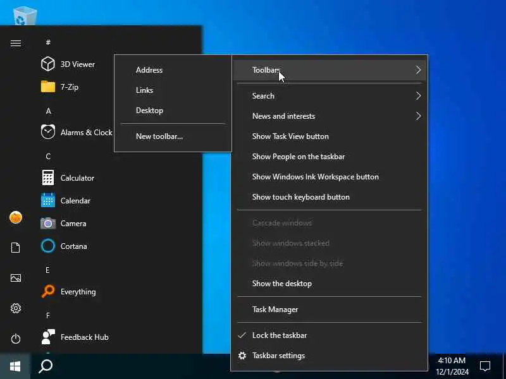Open the 3D Viewer cube icon
506x379 pixels.
(48, 64)
